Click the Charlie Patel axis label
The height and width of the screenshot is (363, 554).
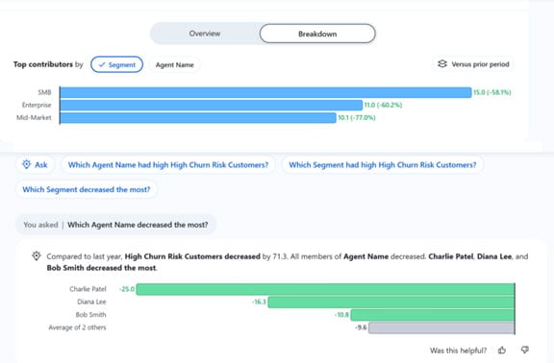point(88,289)
